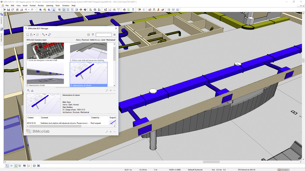Expand the redo history dropdown arrow
This screenshot has width=305, height=171.
[35, 10]
